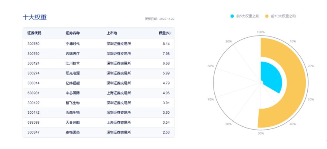Toggle the 前10大权重之和 legend item
327x149 pixels.
(x=280, y=16)
